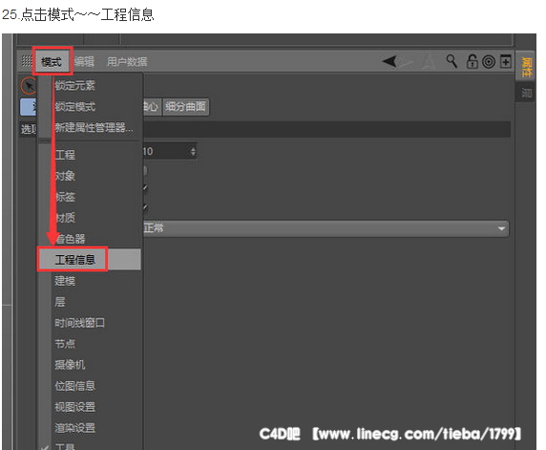This screenshot has height=450, width=546.
Task: Open the 用户数据 menu
Action: [x=127, y=62]
